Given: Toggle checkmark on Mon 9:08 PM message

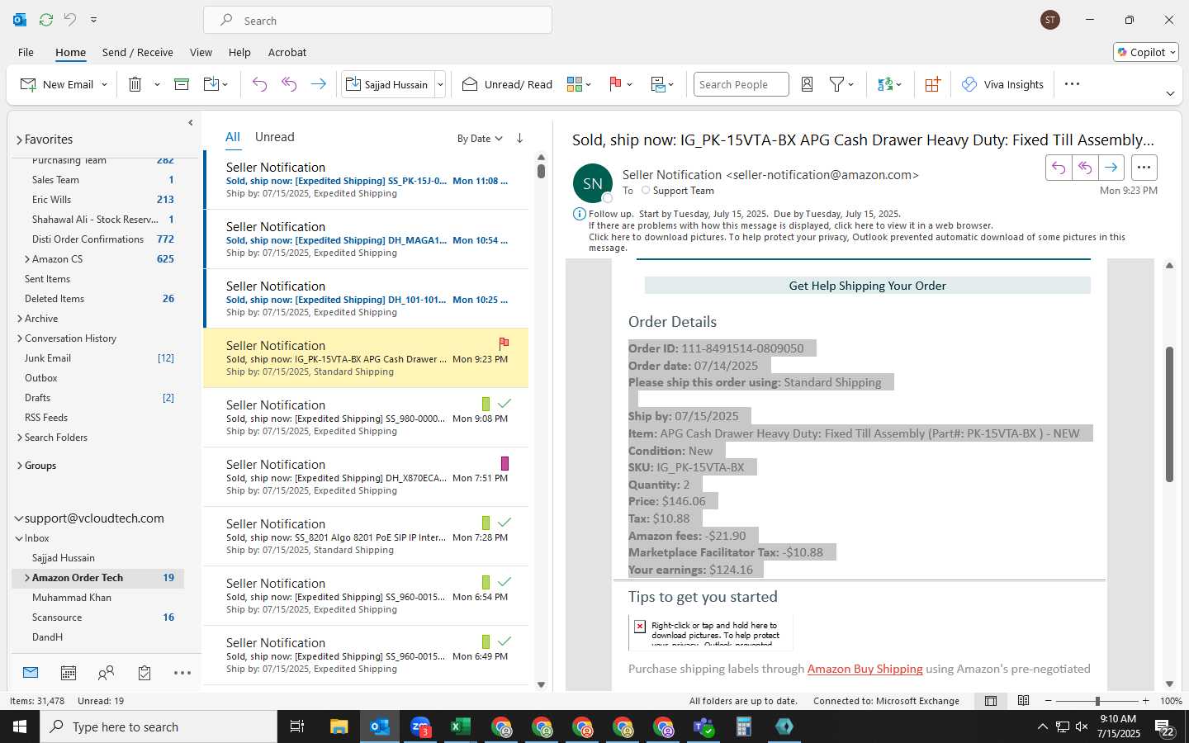Looking at the screenshot, I should [504, 404].
